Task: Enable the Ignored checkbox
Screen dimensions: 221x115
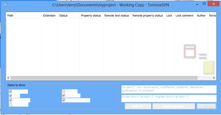Action: 63,91
